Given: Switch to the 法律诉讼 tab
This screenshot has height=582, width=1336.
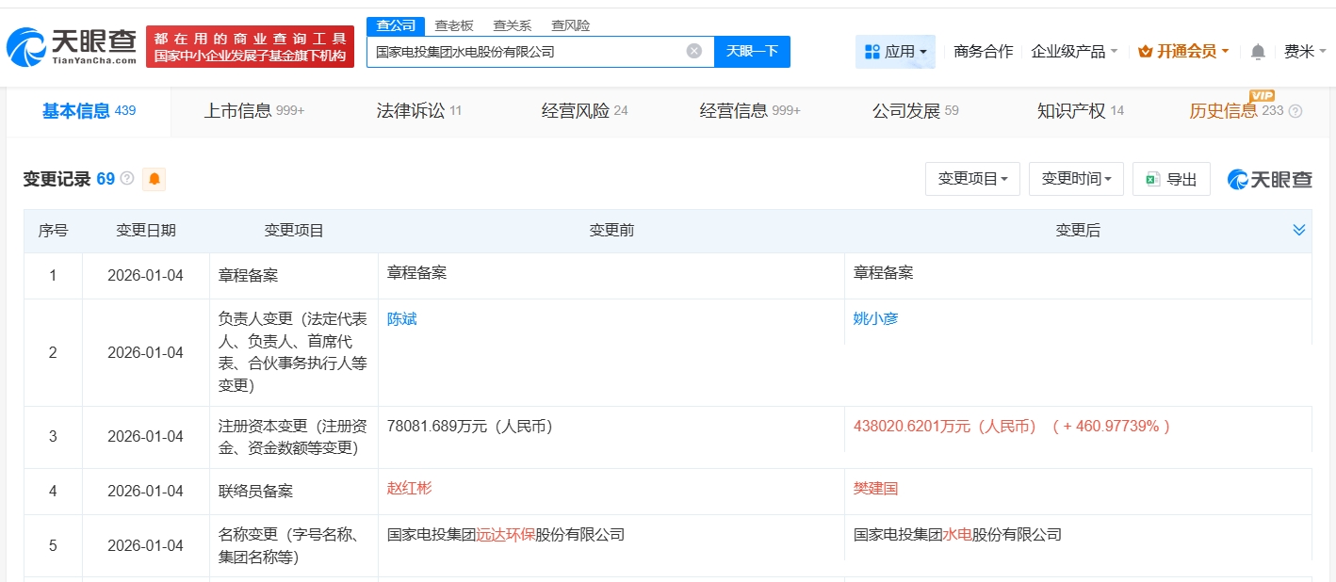Looking at the screenshot, I should click(419, 111).
